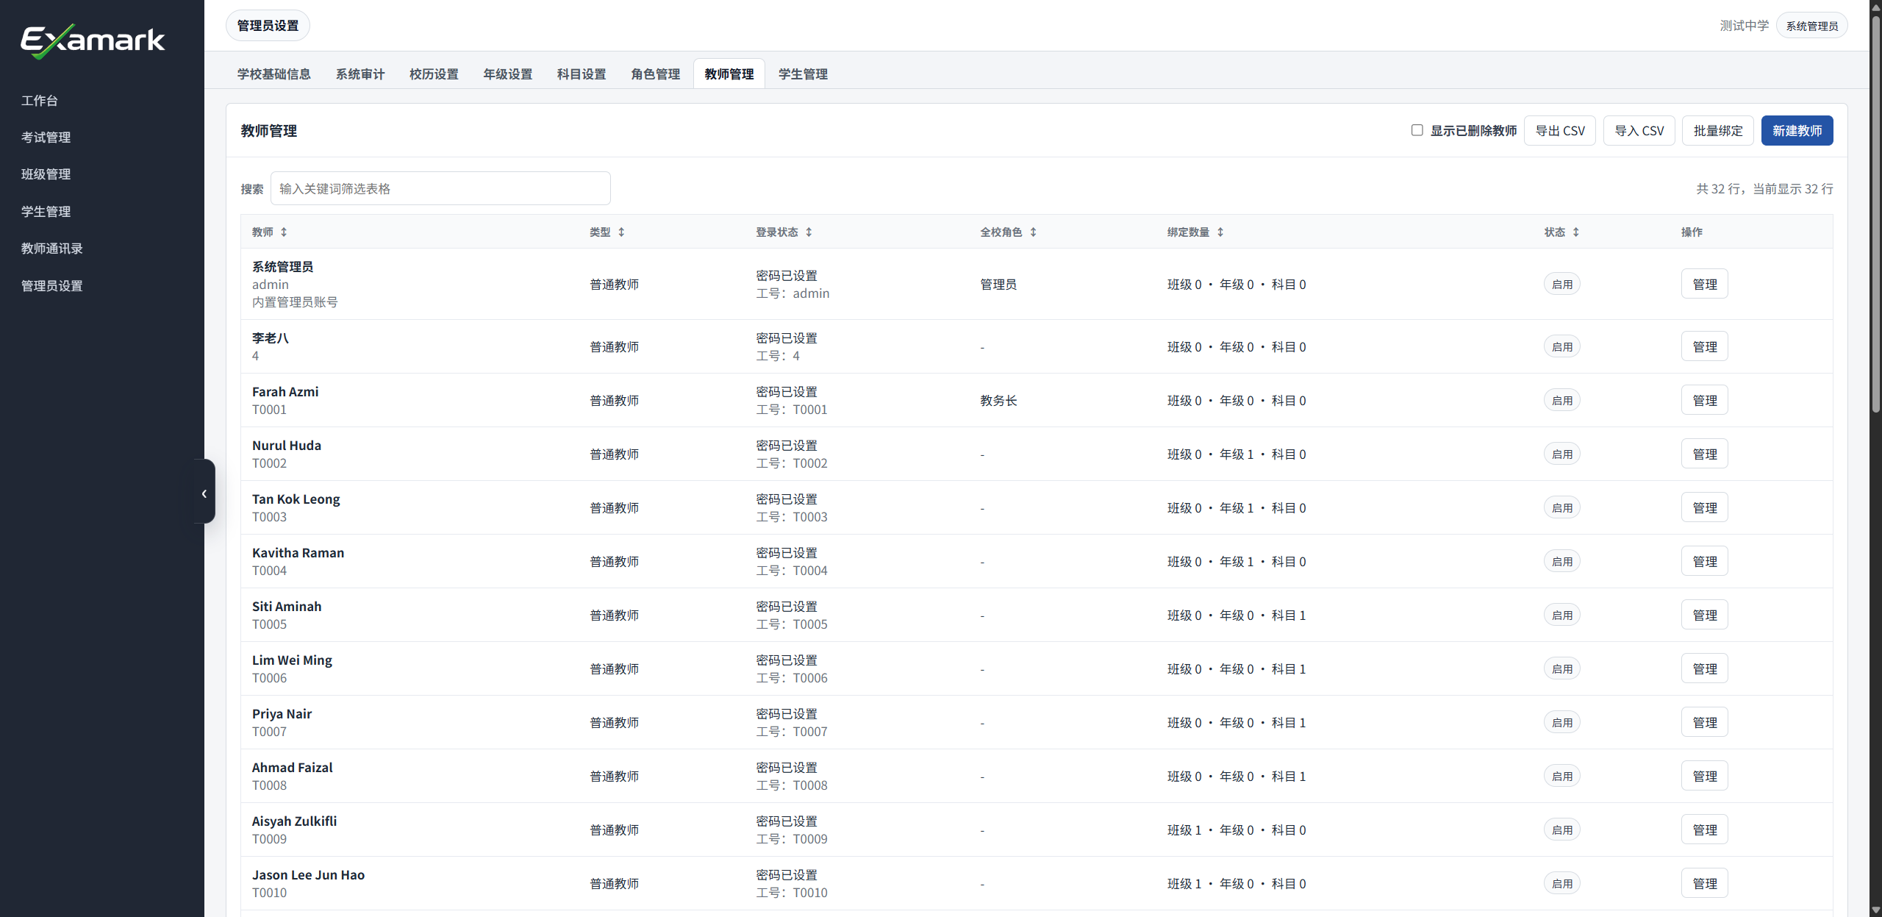Viewport: 1882px width, 917px height.
Task: Click the 测试中学 school name
Action: [1744, 26]
